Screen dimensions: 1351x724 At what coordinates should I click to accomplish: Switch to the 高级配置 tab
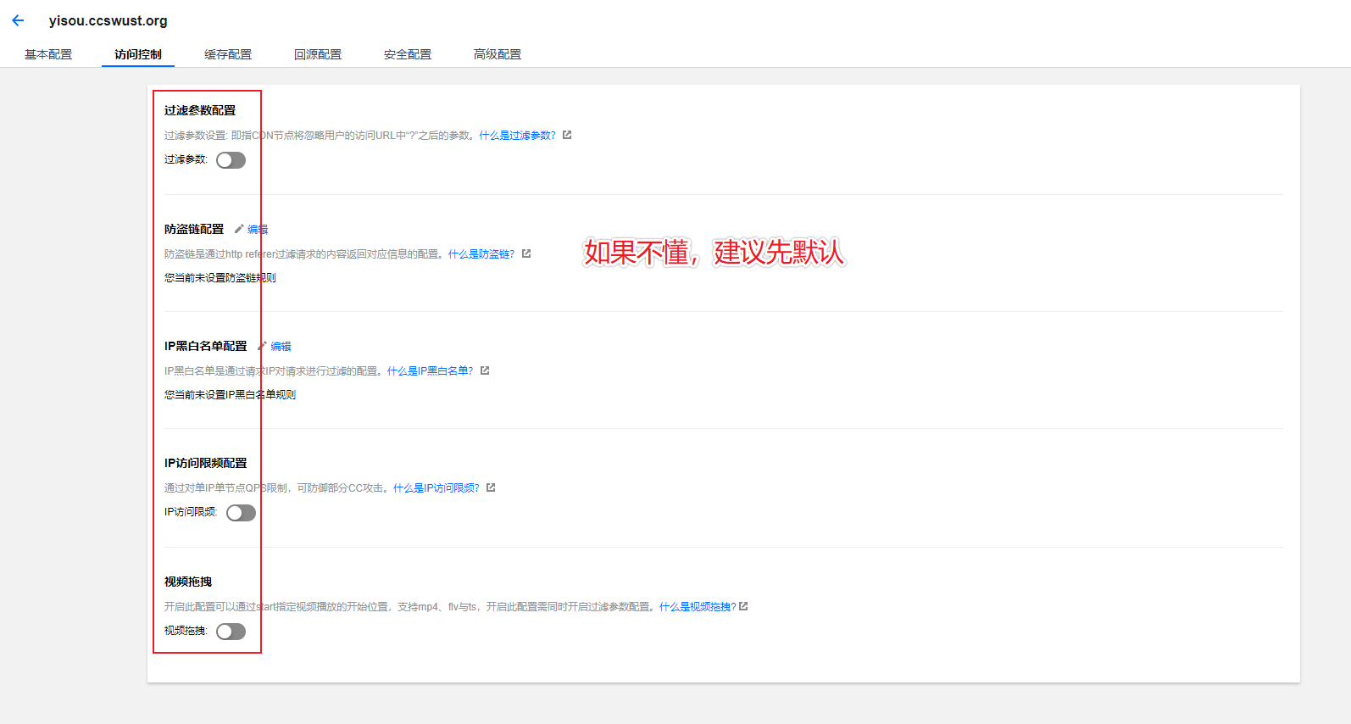pyautogui.click(x=498, y=54)
